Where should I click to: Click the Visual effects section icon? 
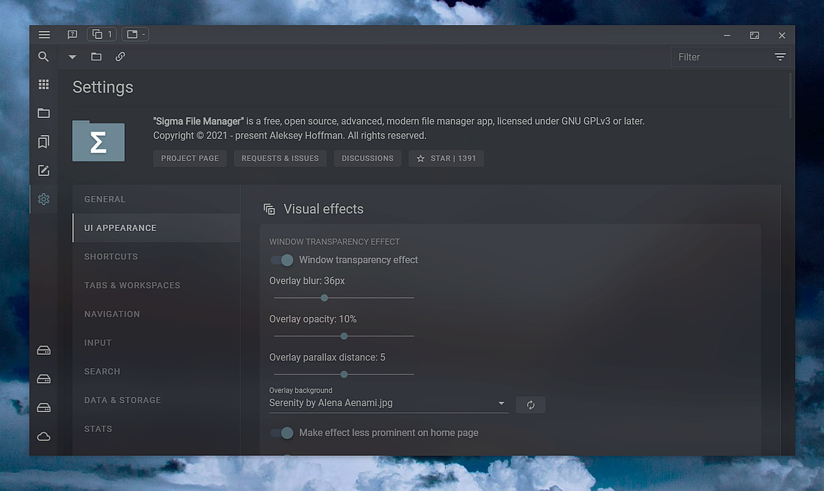[x=270, y=209]
